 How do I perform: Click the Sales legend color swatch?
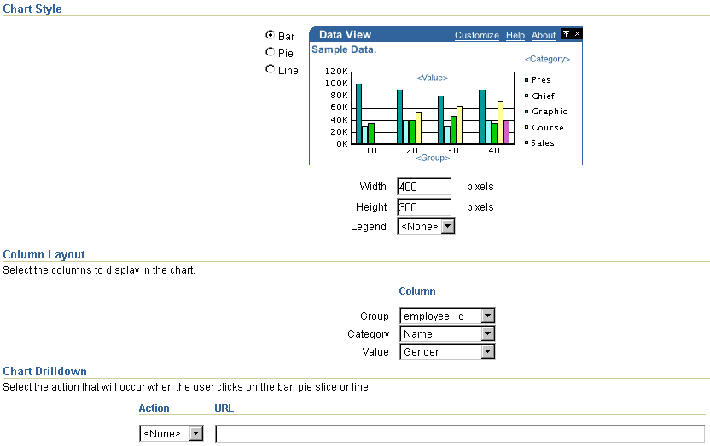pos(527,143)
